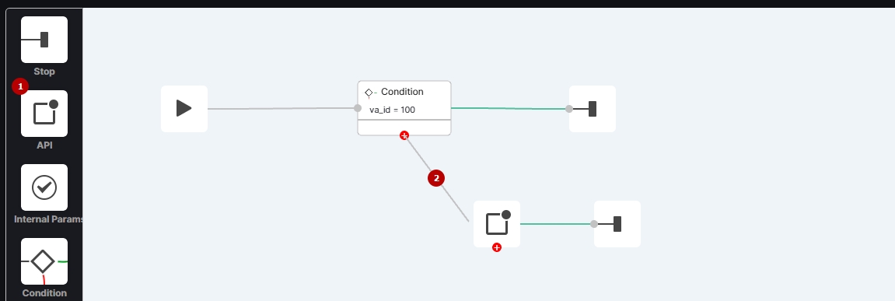Click the input port of the upper stop node
The width and height of the screenshot is (895, 301).
[569, 109]
